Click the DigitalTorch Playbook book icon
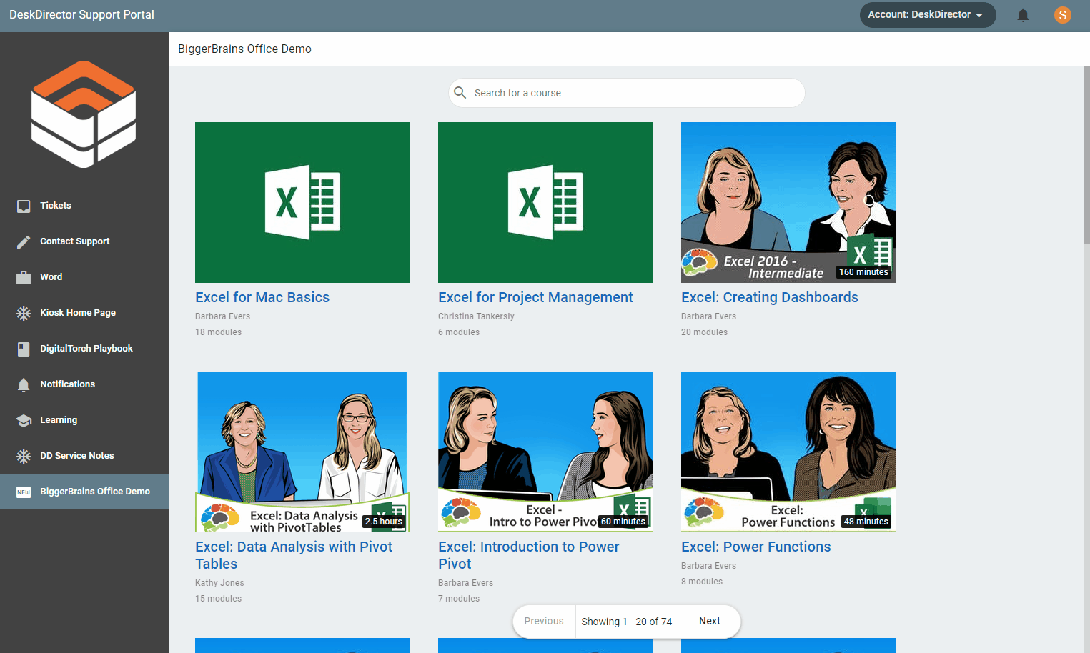1090x653 pixels. tap(24, 349)
